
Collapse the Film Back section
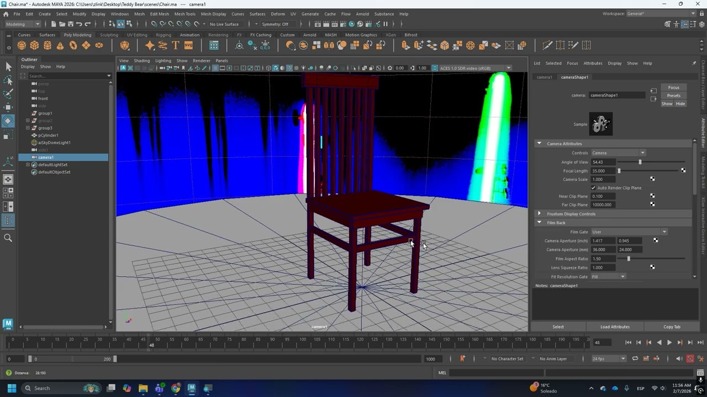[539, 222]
